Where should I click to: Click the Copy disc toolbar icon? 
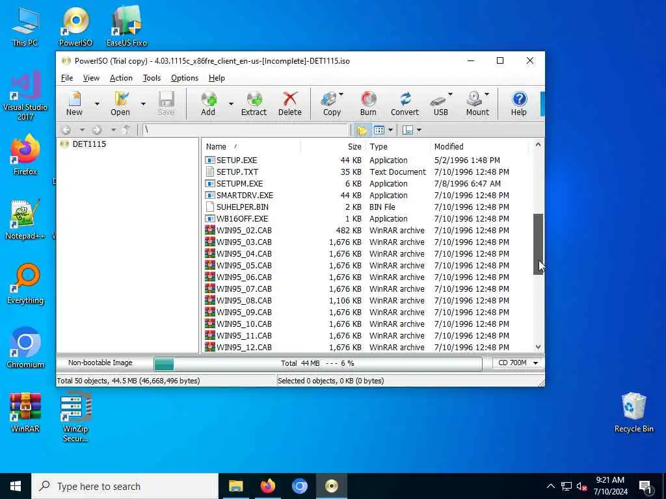pyautogui.click(x=331, y=103)
